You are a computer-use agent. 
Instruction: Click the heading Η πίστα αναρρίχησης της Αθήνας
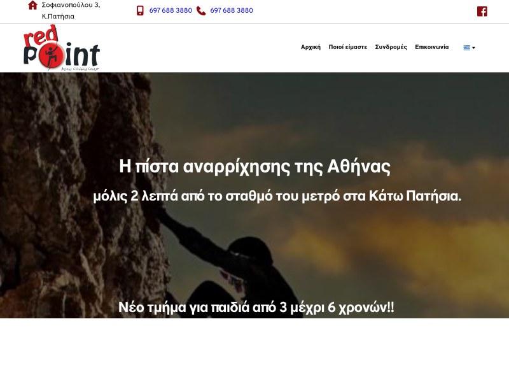pyautogui.click(x=254, y=166)
